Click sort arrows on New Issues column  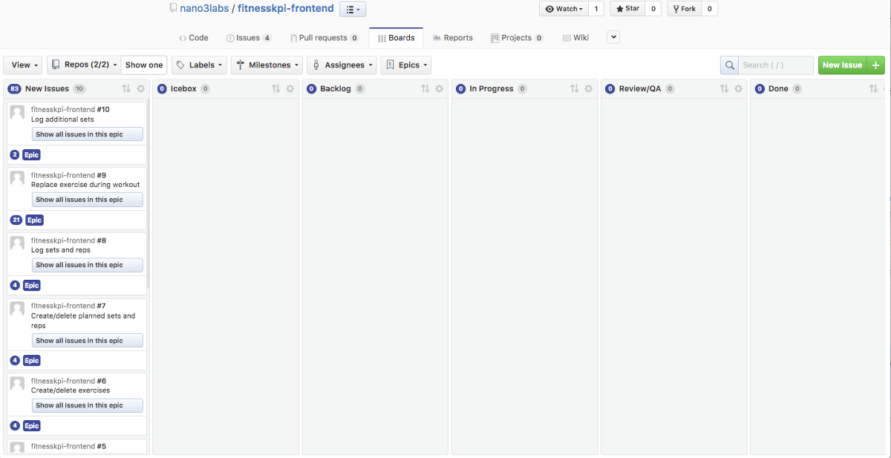[126, 89]
